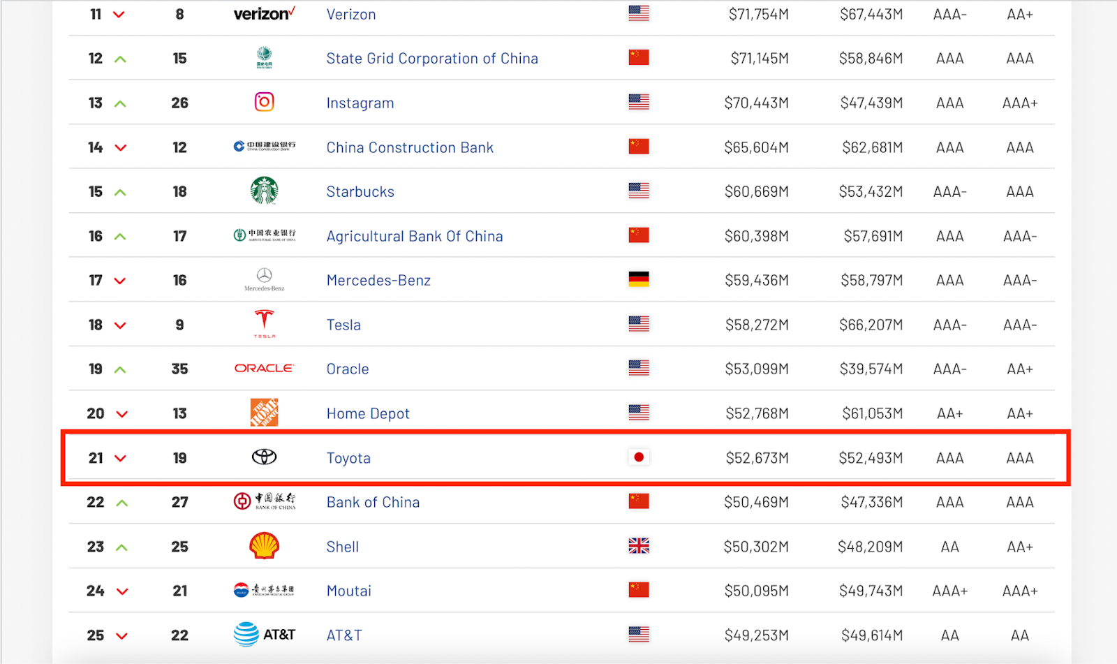Click the Bank of China logo
The height and width of the screenshot is (664, 1117).
click(x=264, y=501)
